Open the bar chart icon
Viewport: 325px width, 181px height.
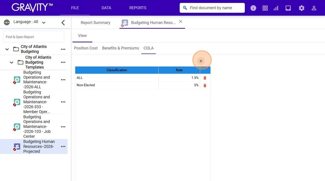coord(276,8)
